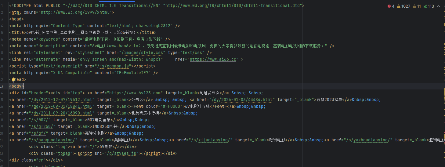The height and width of the screenshot is (167, 445).
Task: Click the /gg/2012-09-01/18841.html path
Action: pos(62,106)
